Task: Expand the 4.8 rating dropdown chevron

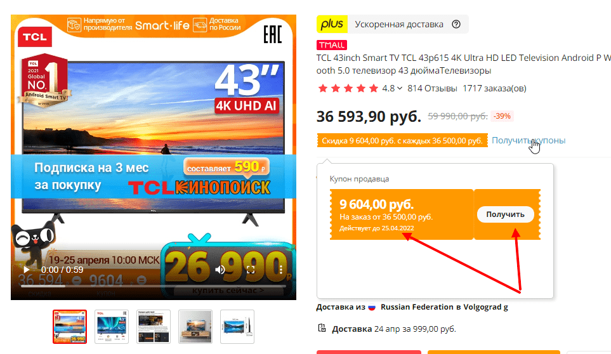Action: [x=400, y=88]
